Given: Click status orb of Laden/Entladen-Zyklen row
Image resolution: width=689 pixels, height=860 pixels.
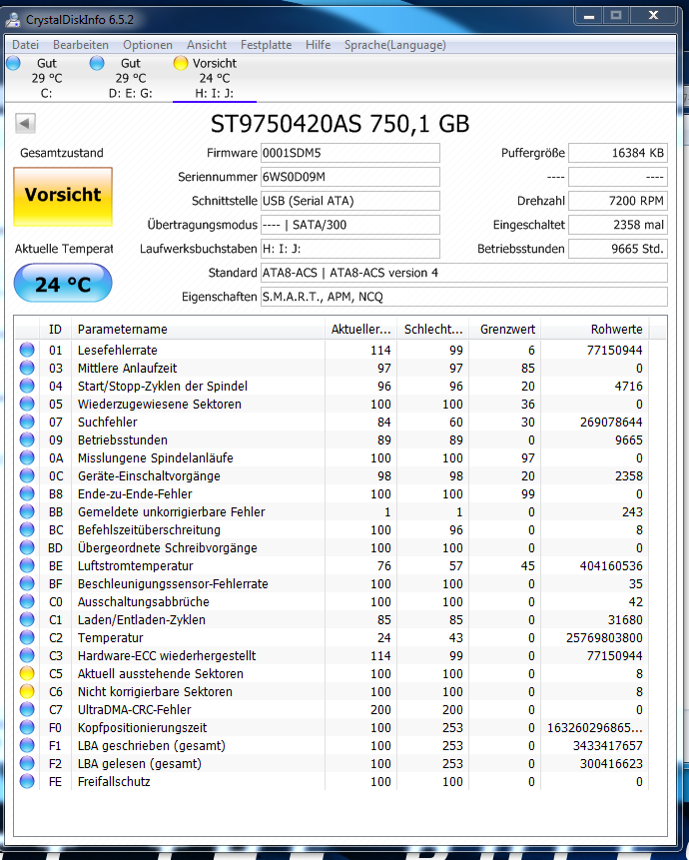Looking at the screenshot, I should click(27, 619).
